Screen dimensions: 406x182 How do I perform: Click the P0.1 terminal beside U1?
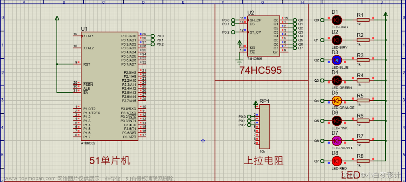[x=152, y=40]
